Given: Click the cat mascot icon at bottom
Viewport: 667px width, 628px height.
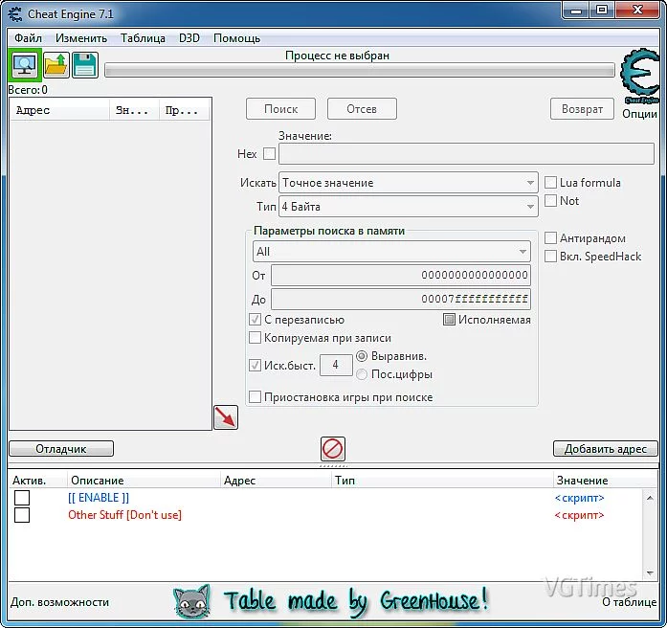Looking at the screenshot, I should coord(190,601).
